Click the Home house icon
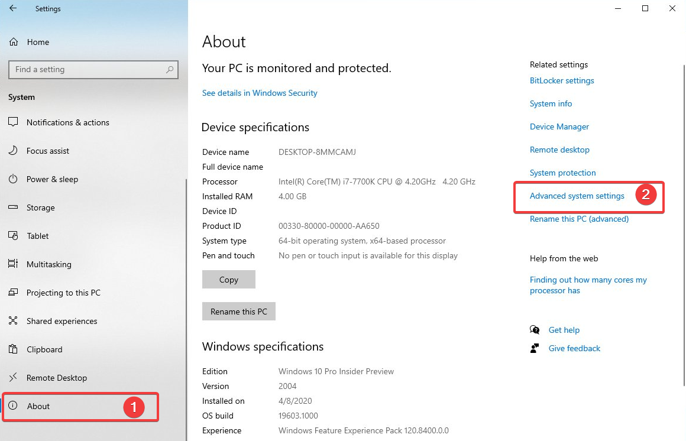The width and height of the screenshot is (686, 441). coord(14,42)
